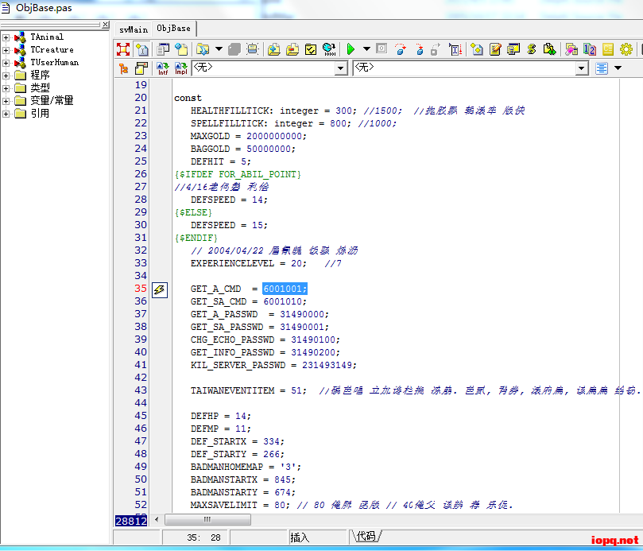Viewport: 643px width, 551px height.
Task: Close the left structure panel
Action: click(104, 25)
